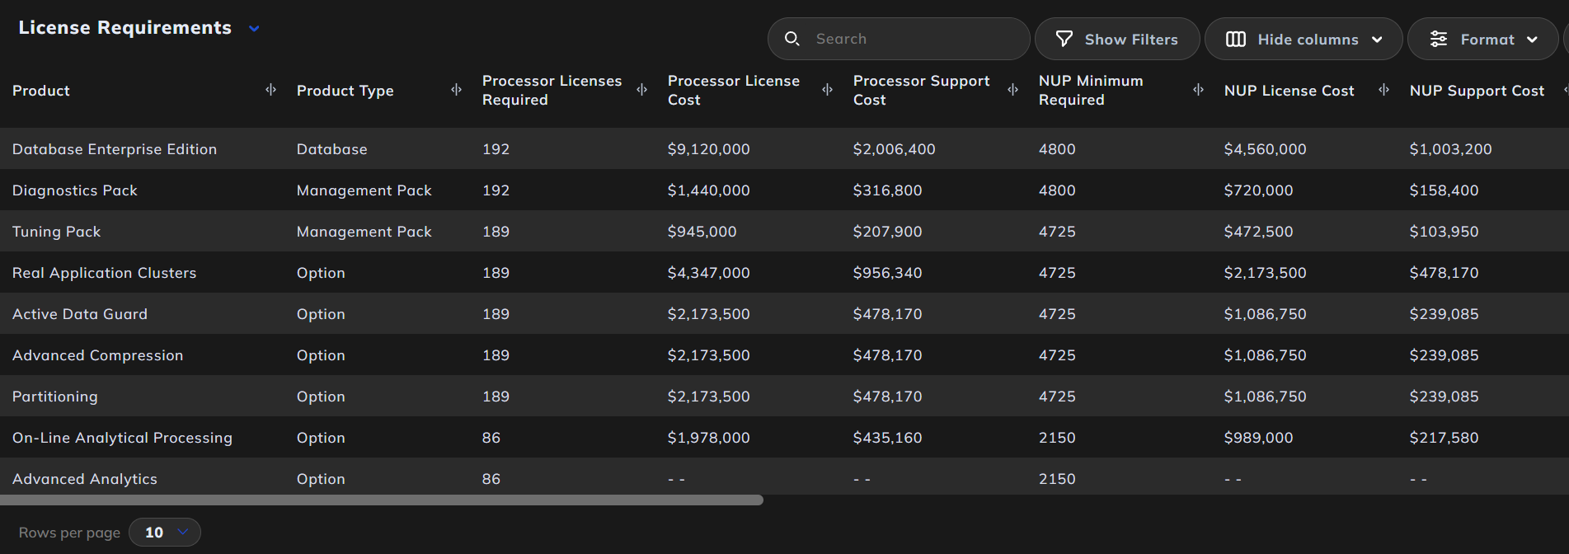This screenshot has height=554, width=1569.
Task: Click the sliders icon in Format
Action: 1439,39
